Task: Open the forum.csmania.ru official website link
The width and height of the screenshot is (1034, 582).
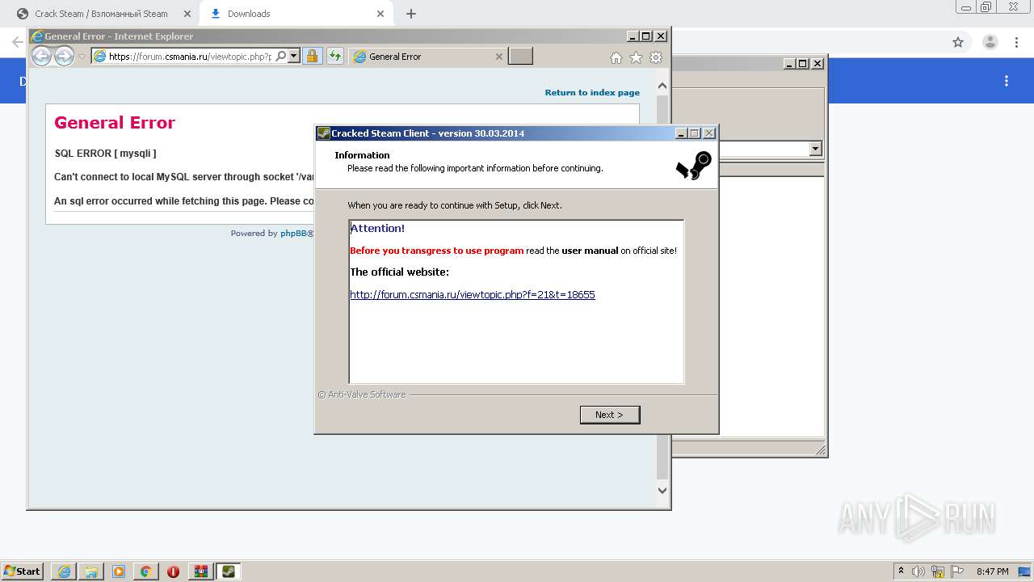Action: pyautogui.click(x=473, y=295)
